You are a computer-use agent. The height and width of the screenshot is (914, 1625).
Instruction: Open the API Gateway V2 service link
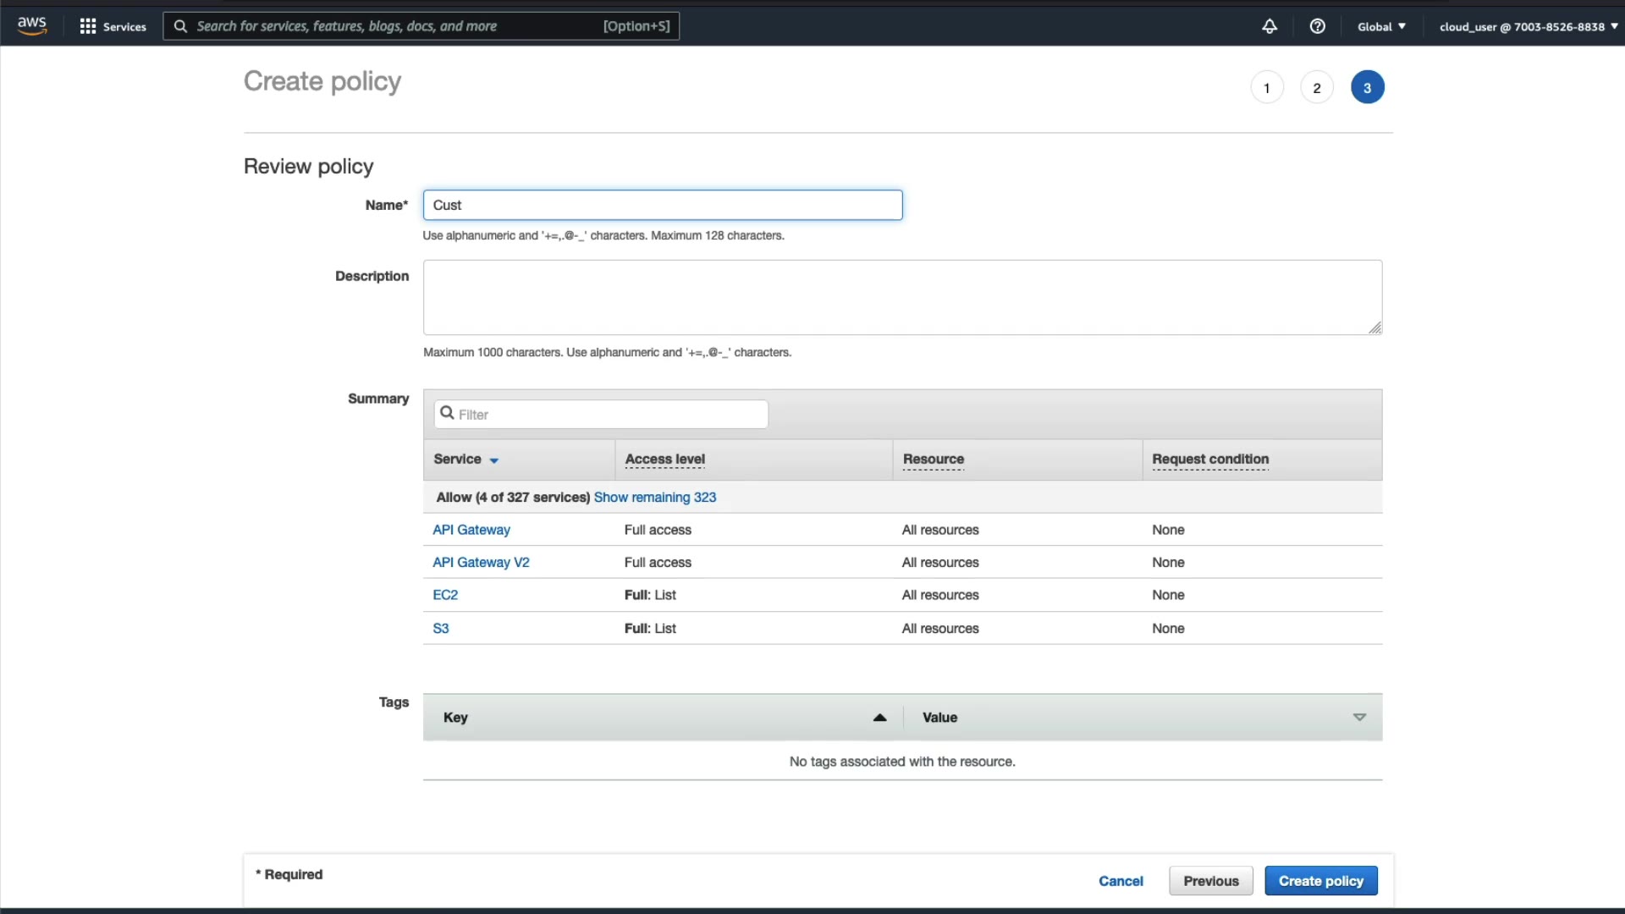pyautogui.click(x=481, y=562)
